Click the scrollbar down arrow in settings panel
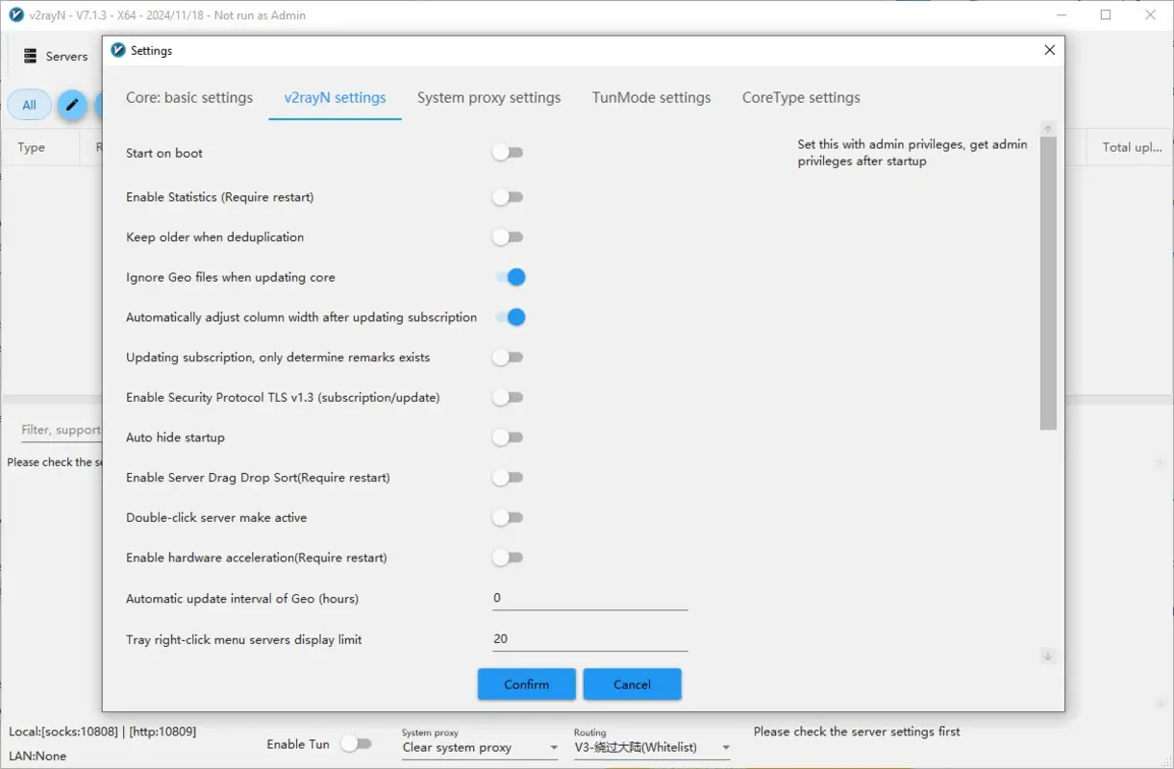The width and height of the screenshot is (1174, 769). pyautogui.click(x=1047, y=657)
